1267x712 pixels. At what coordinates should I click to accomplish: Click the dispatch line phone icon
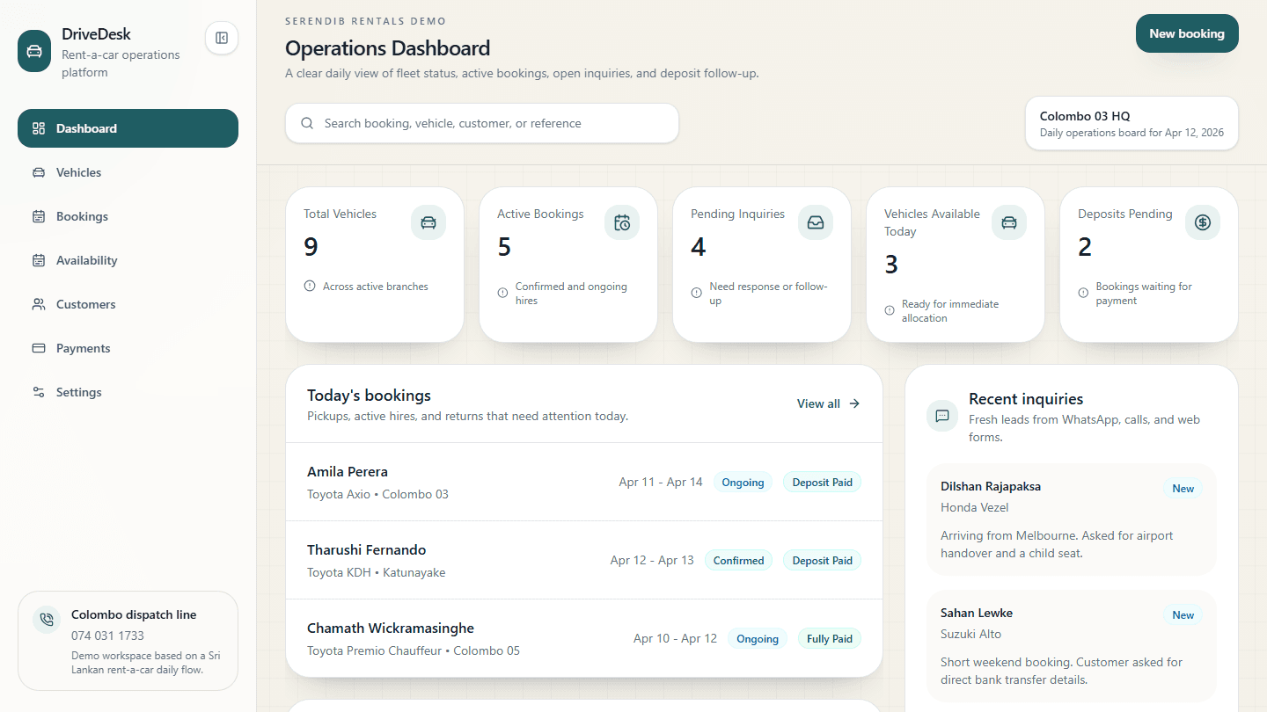[x=46, y=620]
